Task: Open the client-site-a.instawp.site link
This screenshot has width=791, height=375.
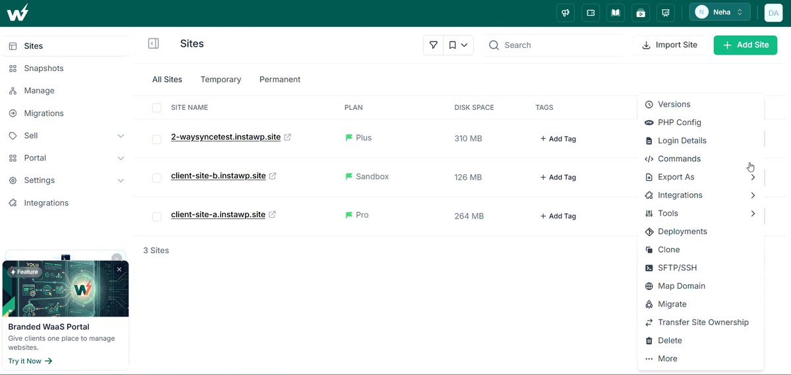Action: [x=218, y=214]
